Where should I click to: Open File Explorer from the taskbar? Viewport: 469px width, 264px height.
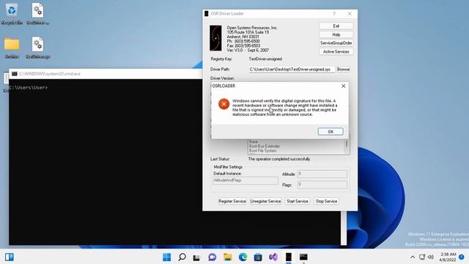click(227, 257)
